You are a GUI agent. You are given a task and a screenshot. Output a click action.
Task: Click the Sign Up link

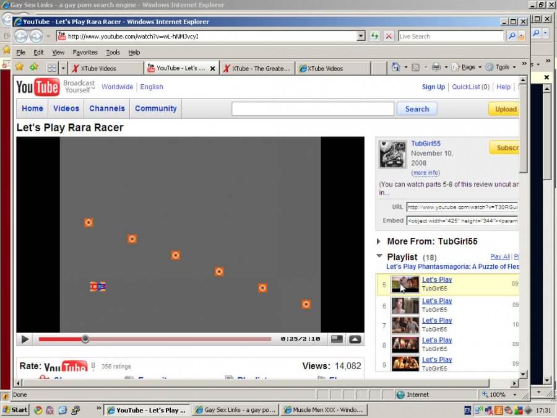[x=433, y=87]
